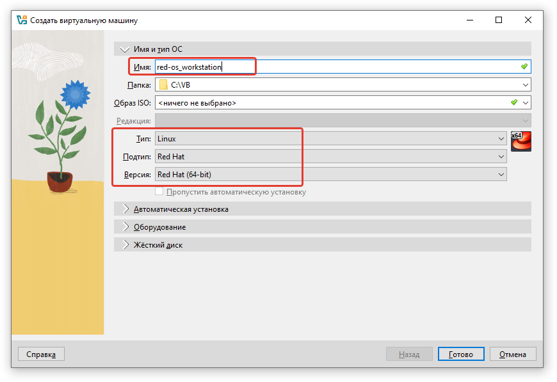Click the disabled Назад button

pos(409,354)
